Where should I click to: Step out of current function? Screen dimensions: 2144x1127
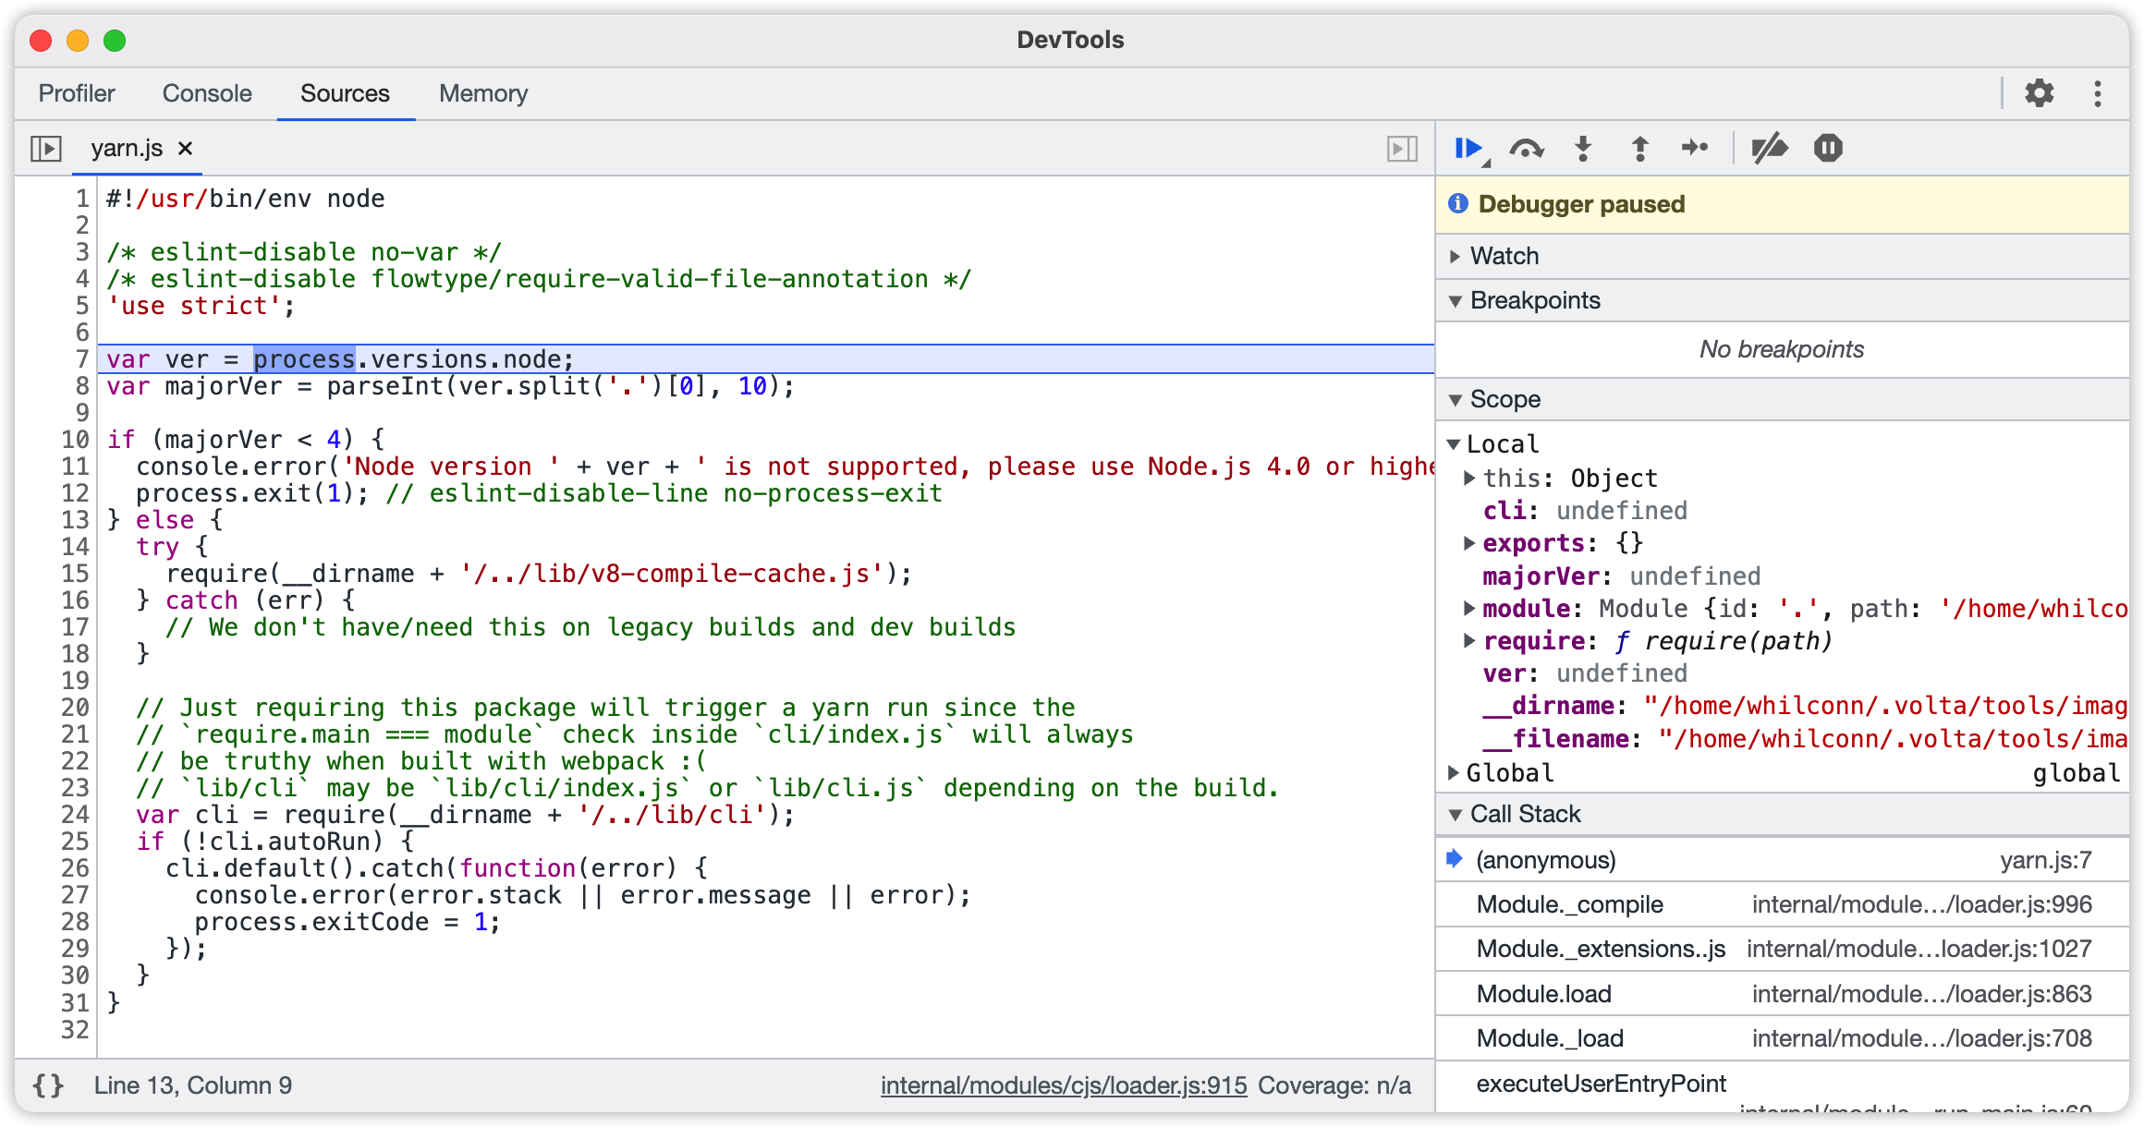(1640, 148)
